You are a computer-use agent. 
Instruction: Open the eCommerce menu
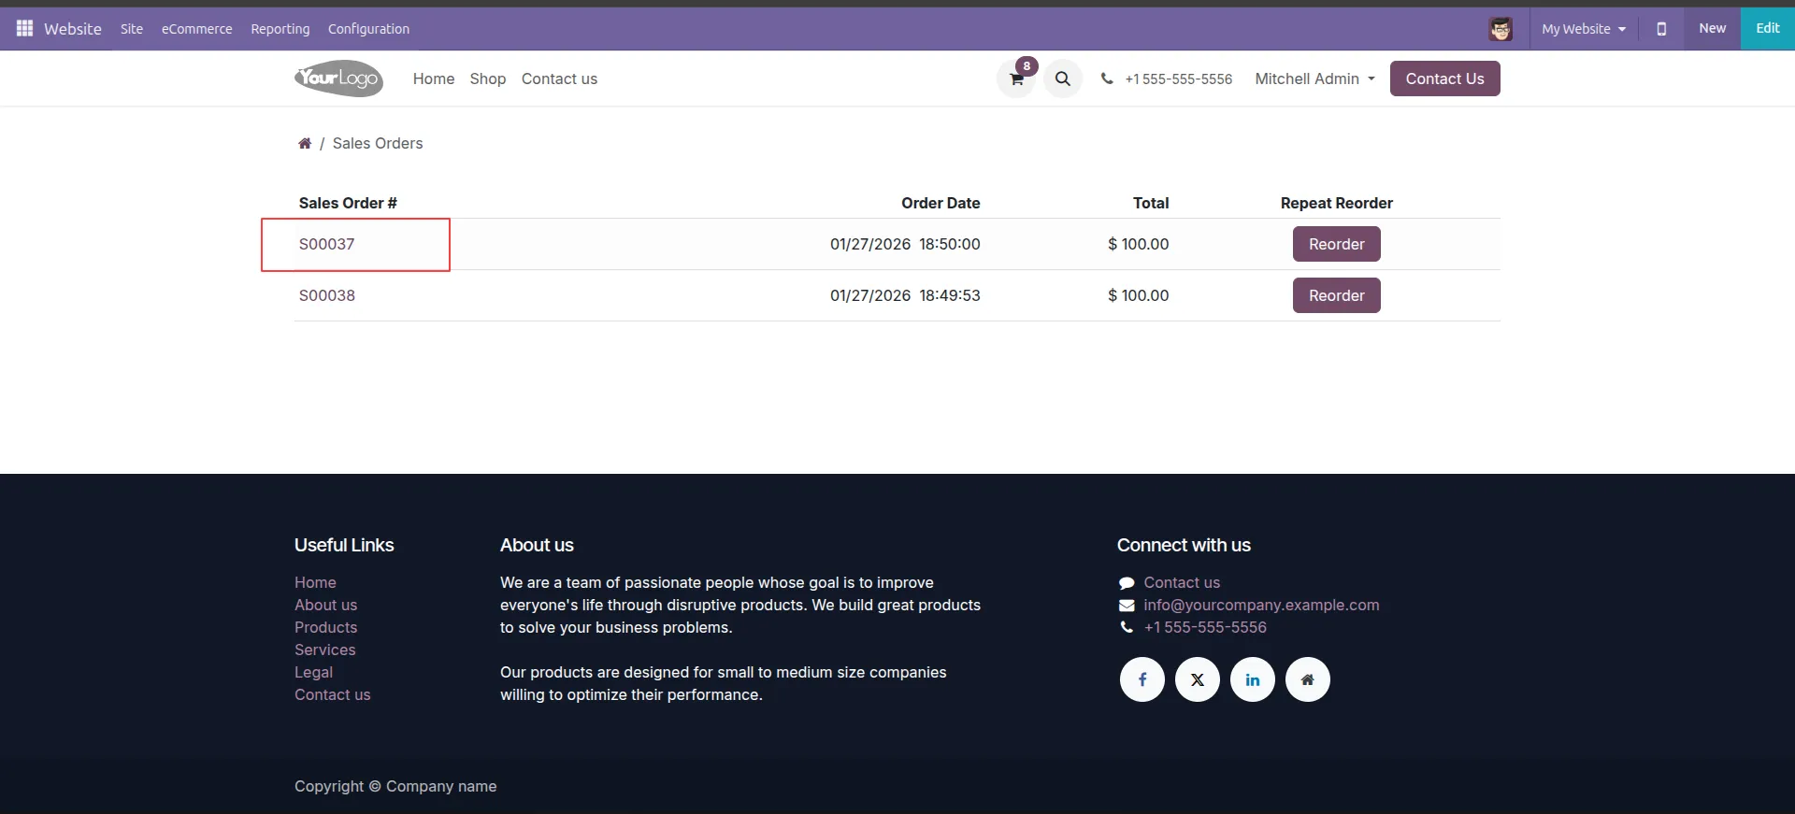[x=196, y=29]
